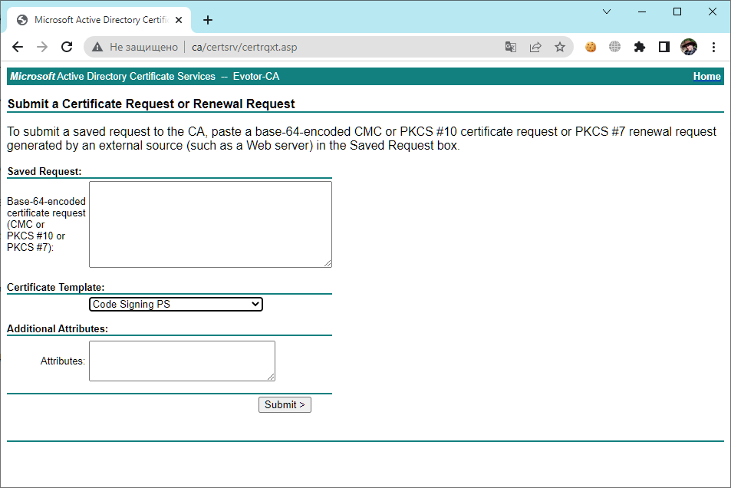Viewport: 731px width, 488px height.
Task: Click resize grip of Attributes box
Action: pyautogui.click(x=271, y=377)
